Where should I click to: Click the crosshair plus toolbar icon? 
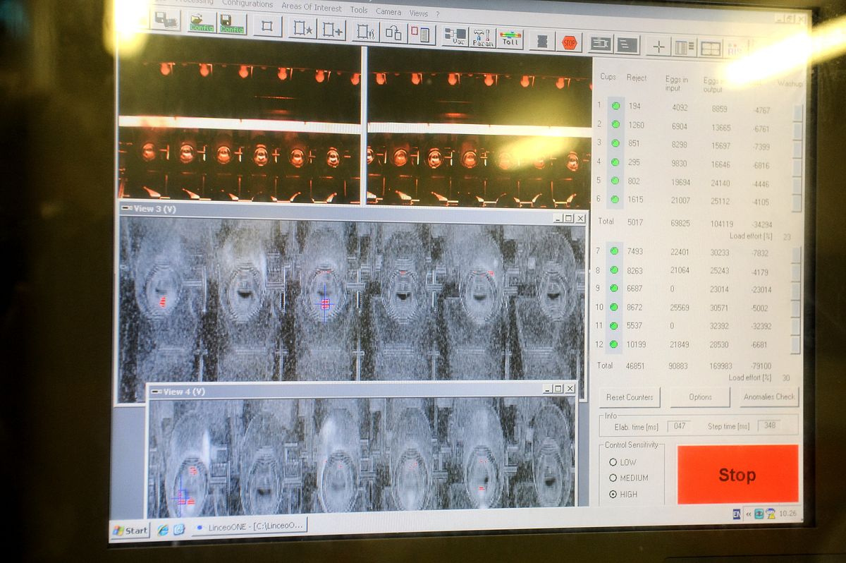click(x=658, y=47)
